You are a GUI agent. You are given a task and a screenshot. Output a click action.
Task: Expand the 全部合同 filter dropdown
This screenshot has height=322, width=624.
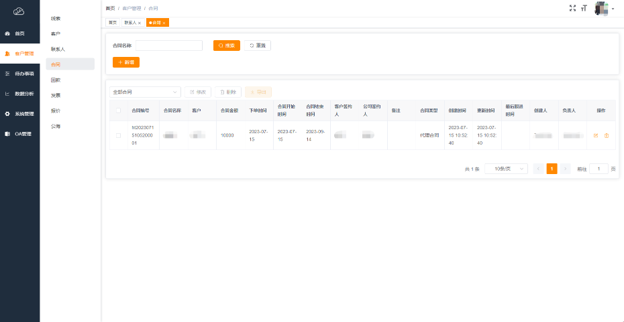pos(145,92)
